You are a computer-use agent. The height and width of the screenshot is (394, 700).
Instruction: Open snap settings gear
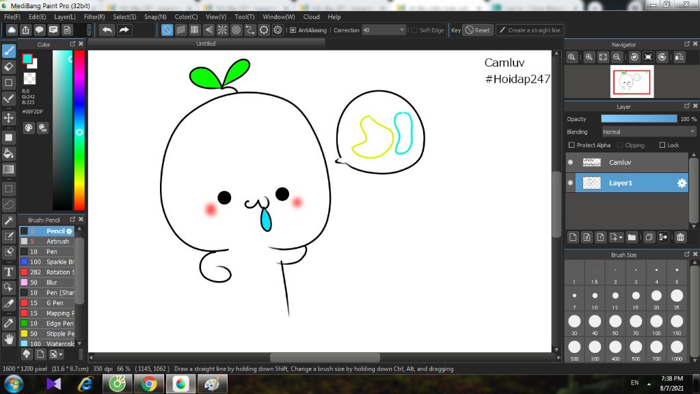pyautogui.click(x=278, y=30)
